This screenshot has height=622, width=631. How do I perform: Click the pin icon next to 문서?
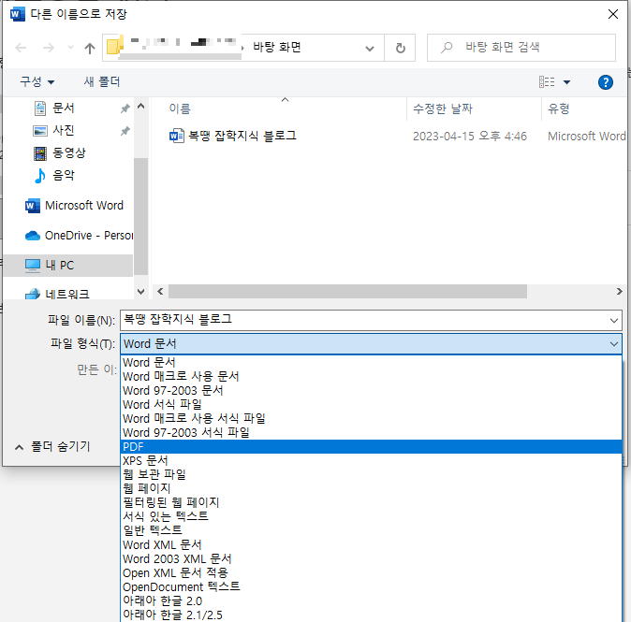125,108
